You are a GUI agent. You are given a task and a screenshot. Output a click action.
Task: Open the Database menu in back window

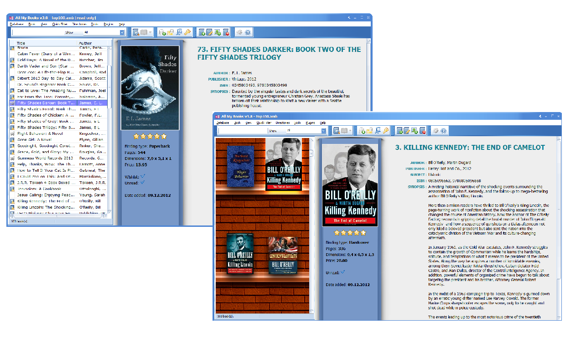coord(17,24)
